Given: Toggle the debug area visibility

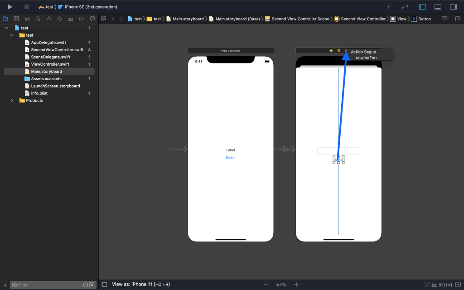Looking at the screenshot, I should [438, 7].
